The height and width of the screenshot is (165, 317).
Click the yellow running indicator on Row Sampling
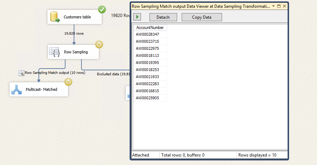99,45
